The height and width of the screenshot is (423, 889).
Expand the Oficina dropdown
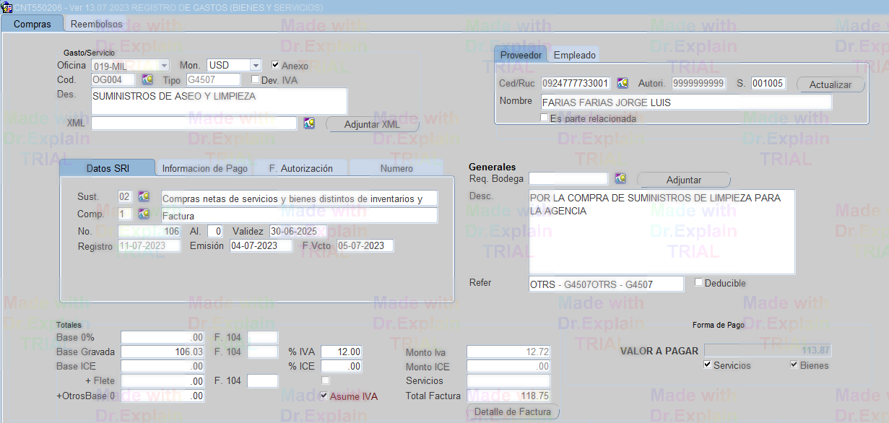(x=164, y=66)
